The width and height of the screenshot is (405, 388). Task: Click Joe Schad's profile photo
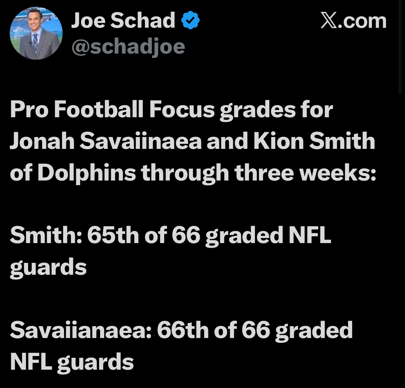pos(36,33)
